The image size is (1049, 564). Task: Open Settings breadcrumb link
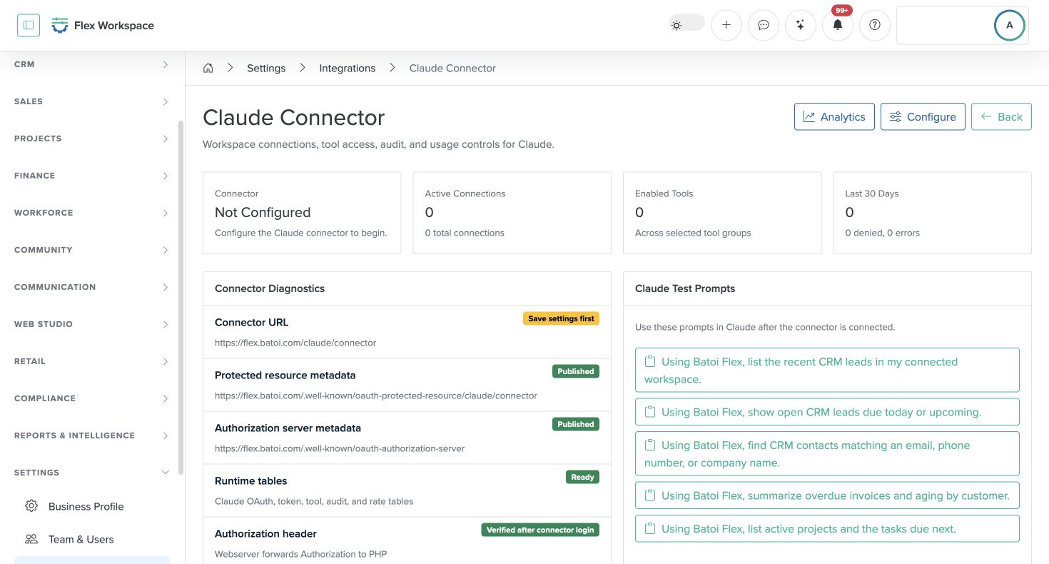(x=266, y=68)
